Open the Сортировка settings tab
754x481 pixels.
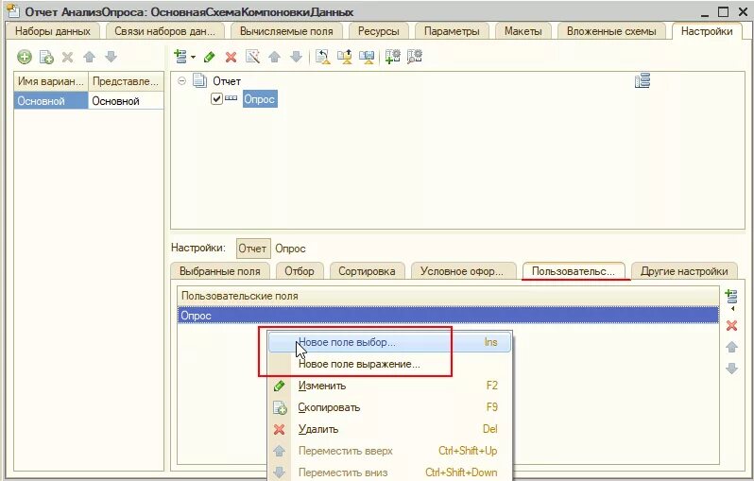pos(367,271)
